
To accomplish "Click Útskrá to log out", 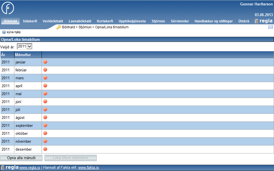I will pyautogui.click(x=243, y=21).
